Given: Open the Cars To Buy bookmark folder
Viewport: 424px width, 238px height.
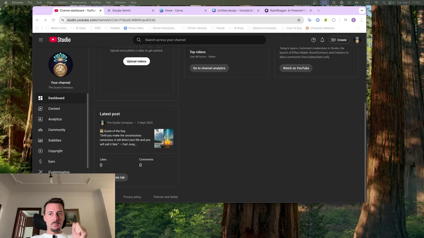Looking at the screenshot, I should point(291,28).
